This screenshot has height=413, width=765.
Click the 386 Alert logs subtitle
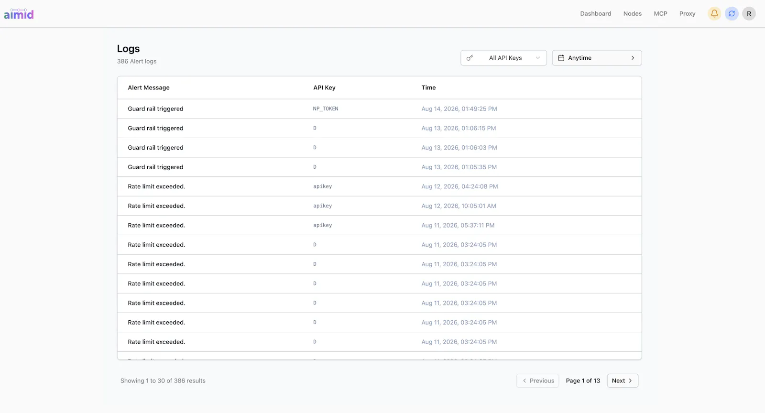coord(137,61)
